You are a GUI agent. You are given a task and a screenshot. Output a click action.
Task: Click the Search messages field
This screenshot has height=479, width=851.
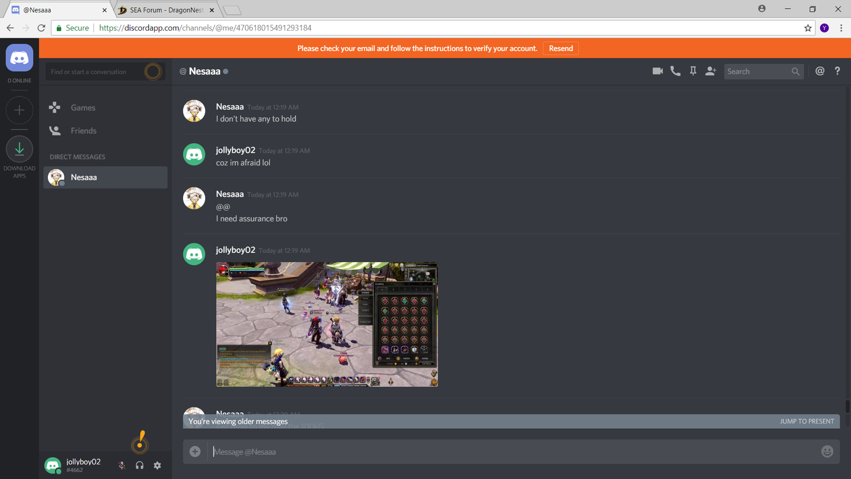(764, 72)
